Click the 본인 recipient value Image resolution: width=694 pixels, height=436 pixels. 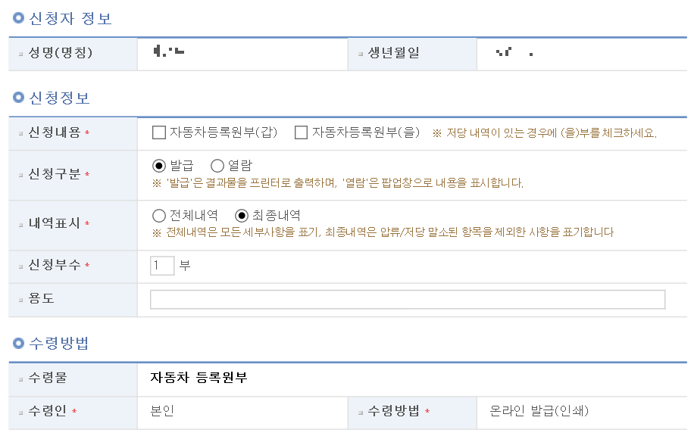click(x=162, y=411)
